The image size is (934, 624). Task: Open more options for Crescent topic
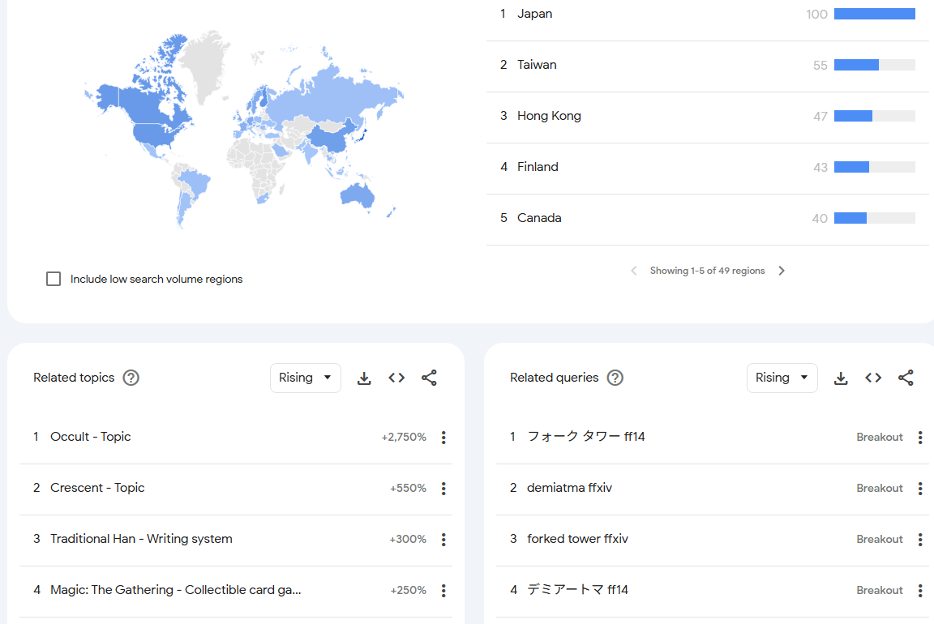point(443,489)
